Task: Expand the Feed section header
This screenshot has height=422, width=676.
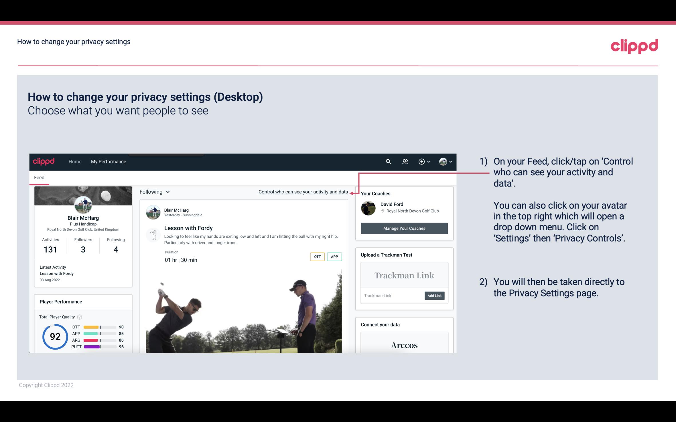Action: click(x=38, y=177)
